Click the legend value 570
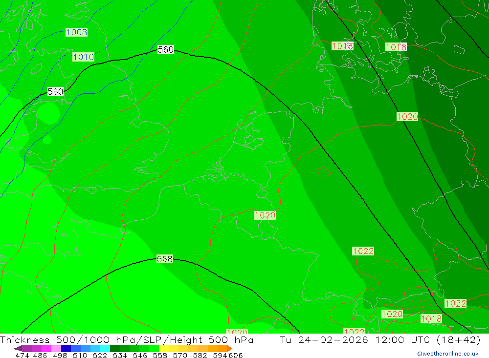The height and width of the screenshot is (358, 489). click(x=180, y=355)
